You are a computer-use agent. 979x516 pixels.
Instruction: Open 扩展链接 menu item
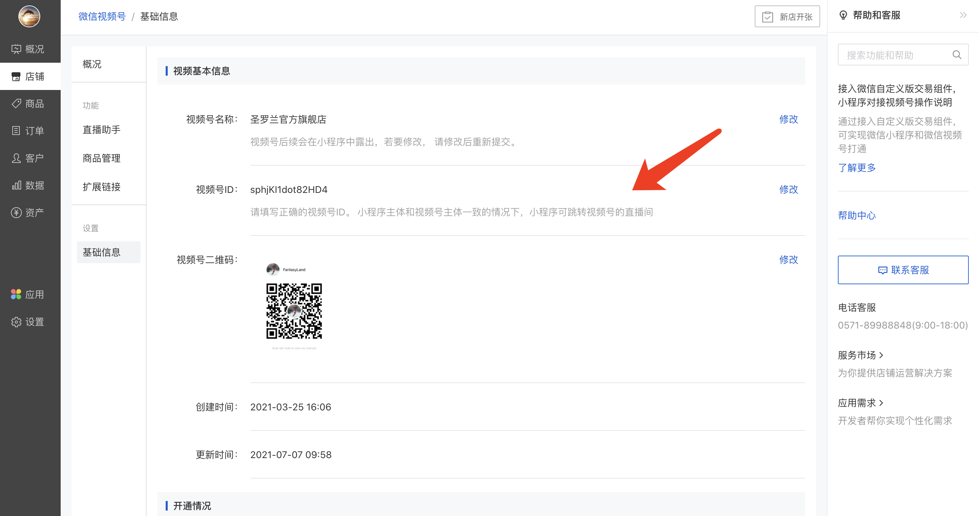coord(102,186)
